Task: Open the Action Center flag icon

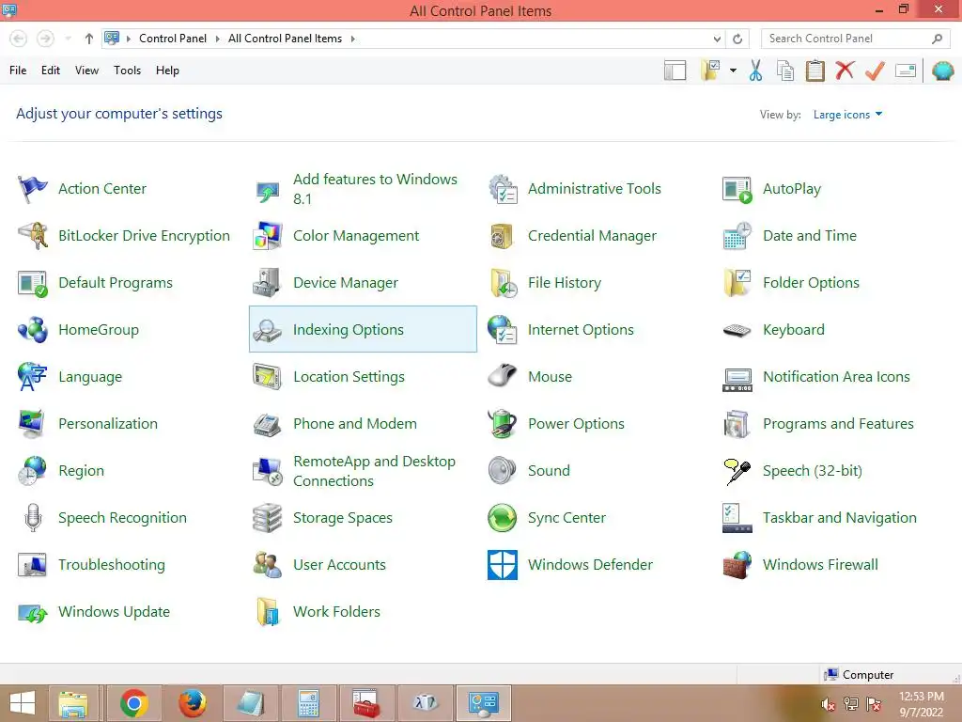Action: pos(32,188)
